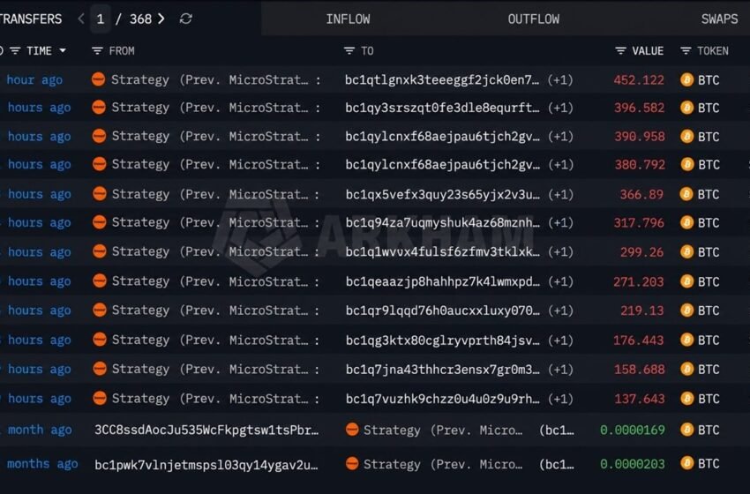
Task: Click Strategy icon in 0.0000169 row
Action: click(352, 430)
